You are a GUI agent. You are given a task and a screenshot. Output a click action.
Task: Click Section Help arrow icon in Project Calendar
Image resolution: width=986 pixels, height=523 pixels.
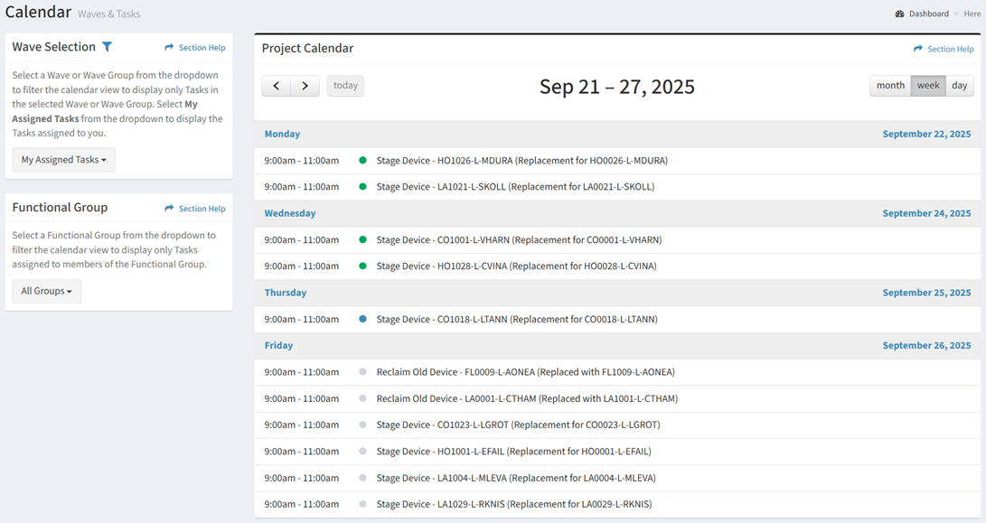tap(918, 49)
